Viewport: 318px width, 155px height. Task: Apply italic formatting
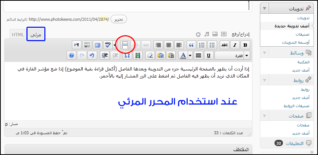235,45
